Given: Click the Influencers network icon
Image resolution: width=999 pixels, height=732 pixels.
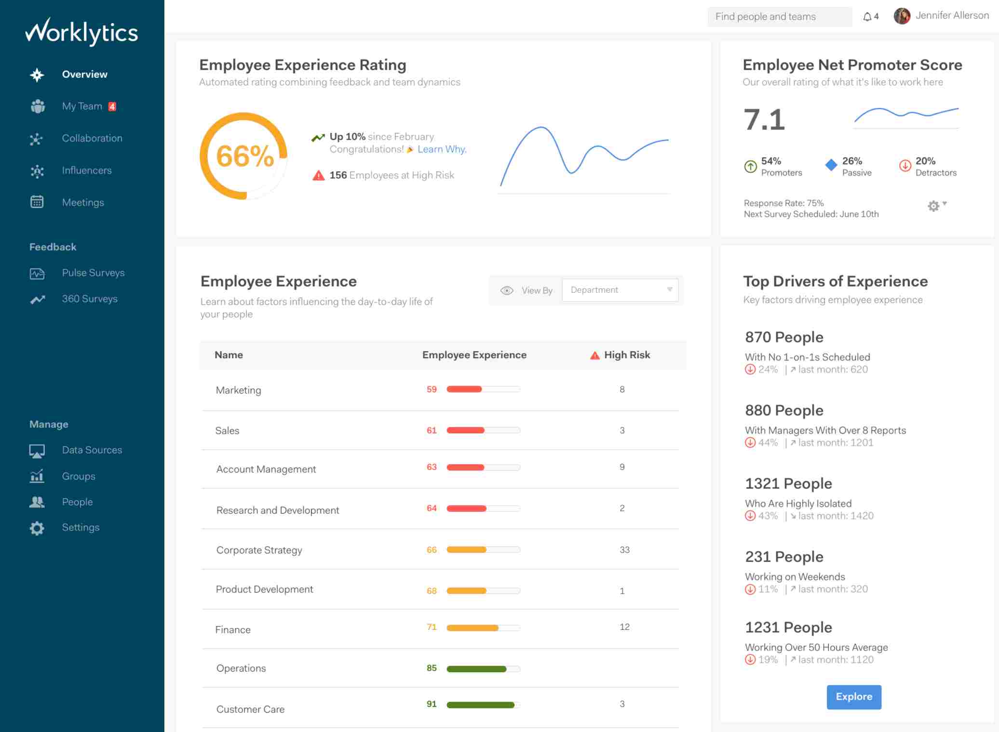Looking at the screenshot, I should [37, 171].
